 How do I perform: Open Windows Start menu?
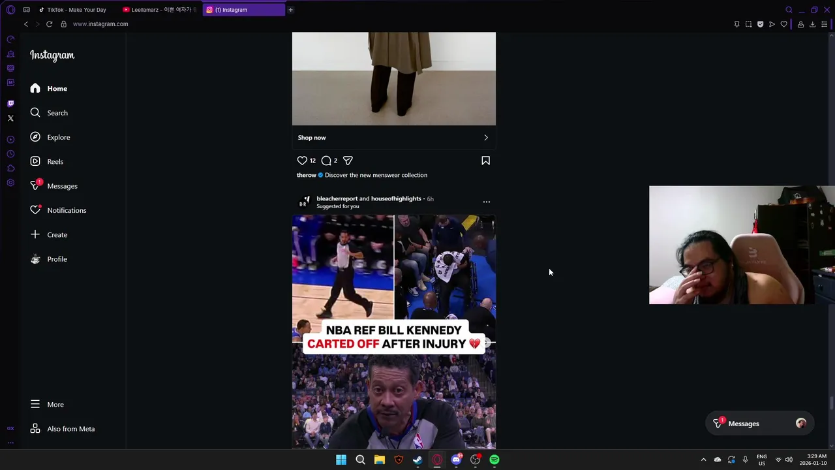pyautogui.click(x=341, y=460)
